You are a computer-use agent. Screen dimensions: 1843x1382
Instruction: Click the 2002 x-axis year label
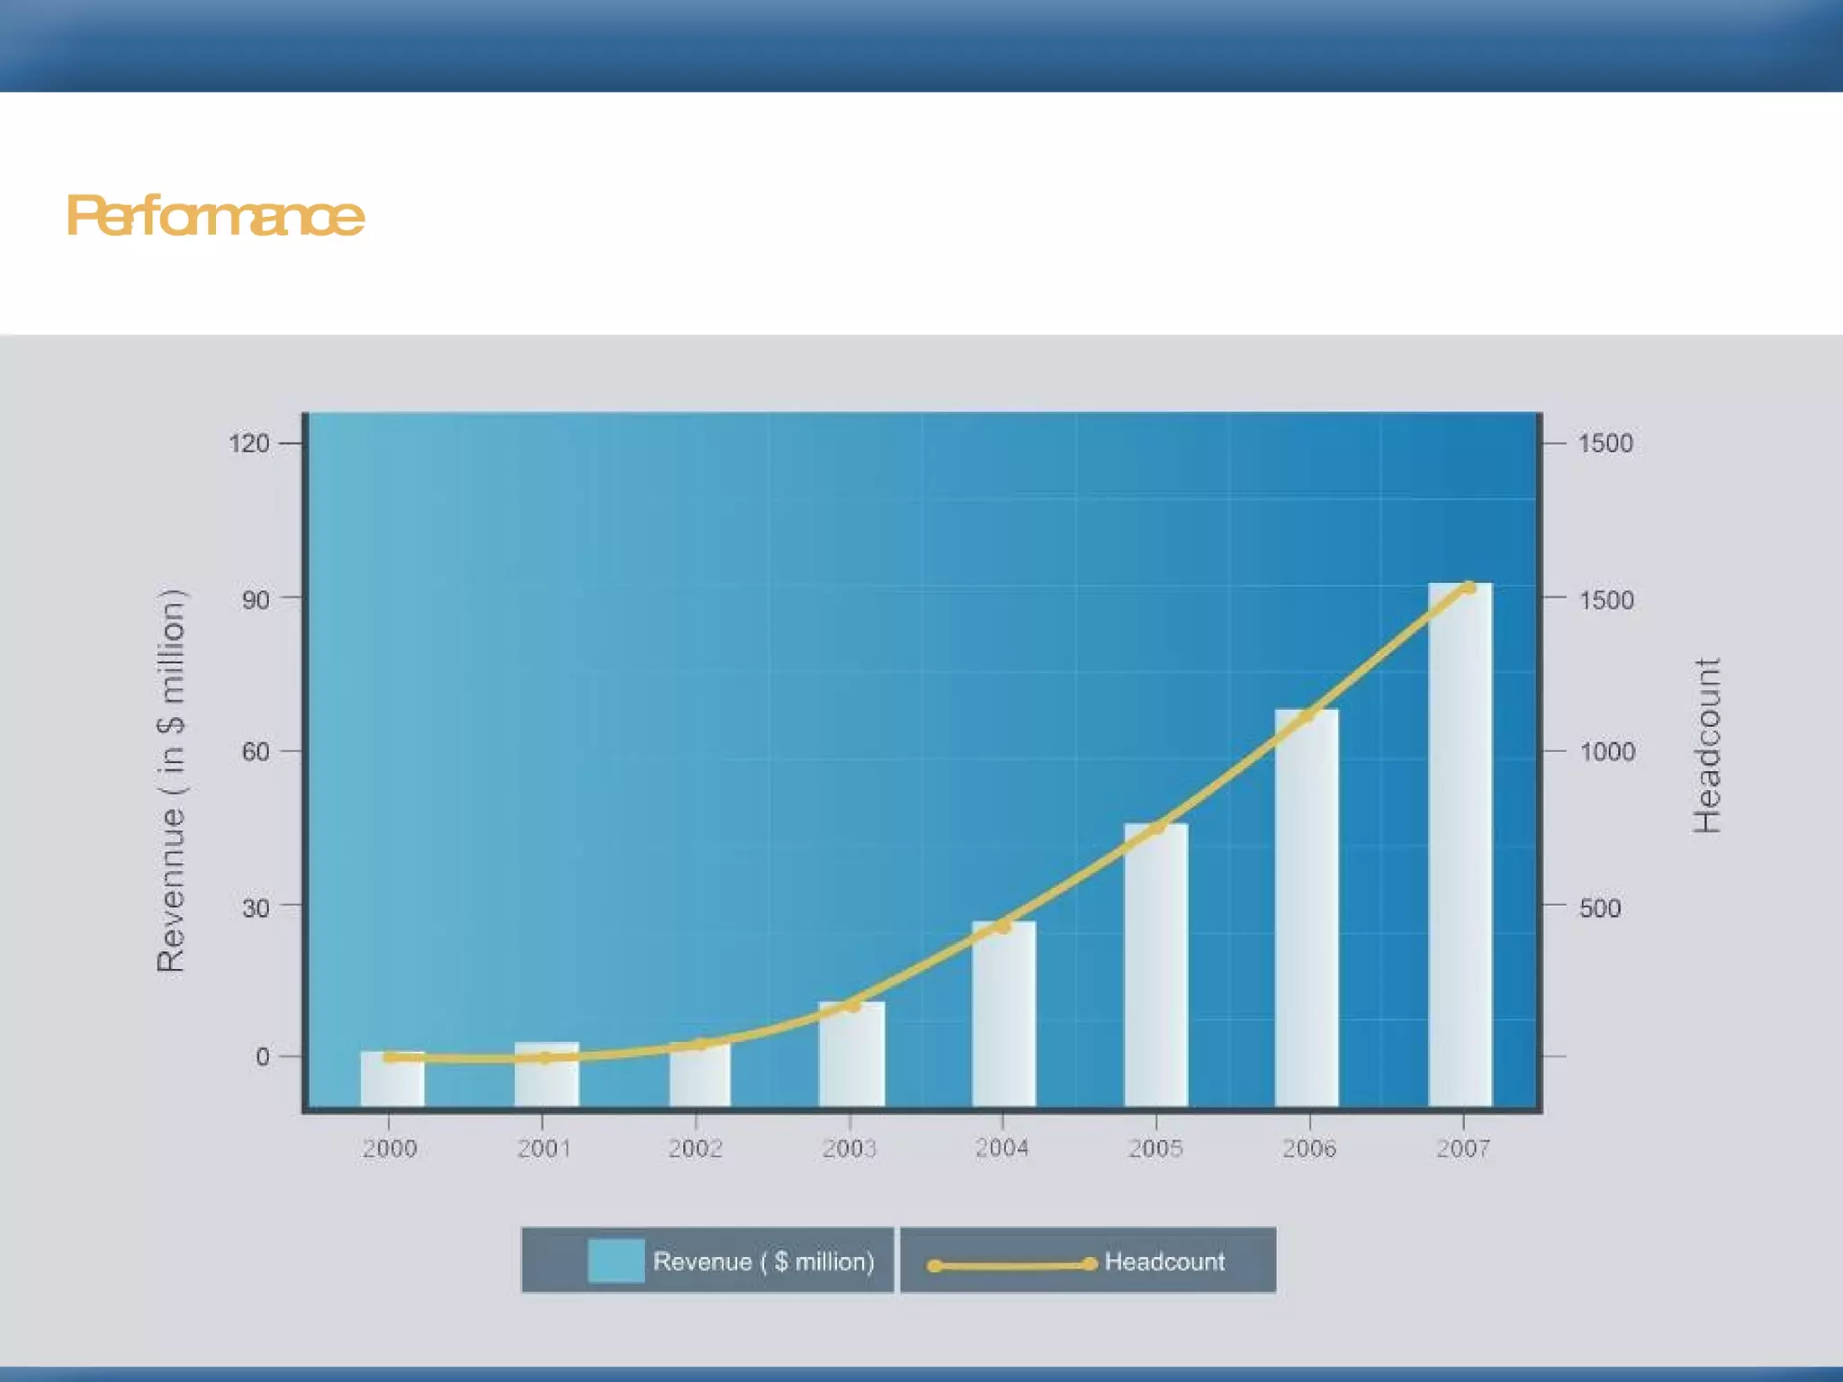[x=695, y=1148]
